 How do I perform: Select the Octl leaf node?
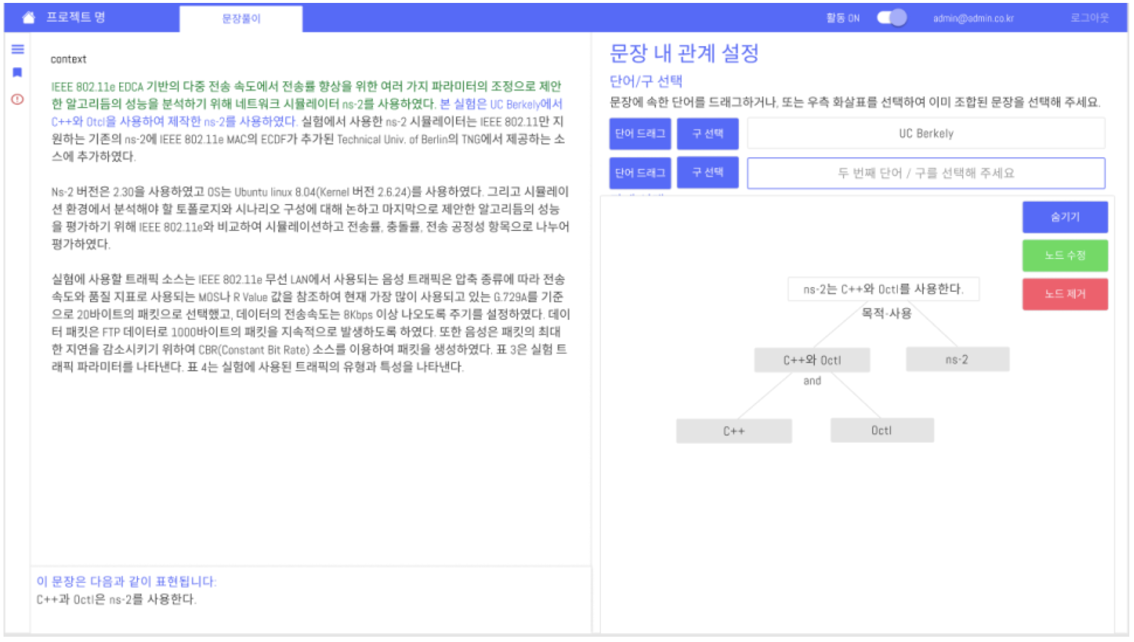[881, 430]
